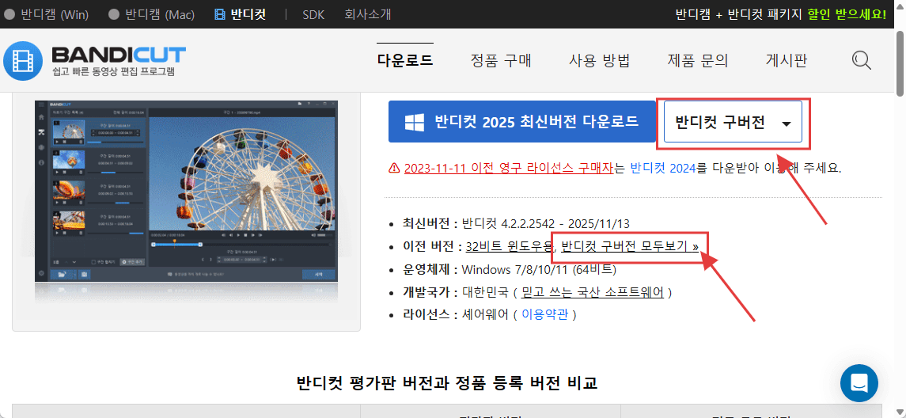
Task: Click the BANDICUT wordmark logo
Action: click(x=119, y=55)
